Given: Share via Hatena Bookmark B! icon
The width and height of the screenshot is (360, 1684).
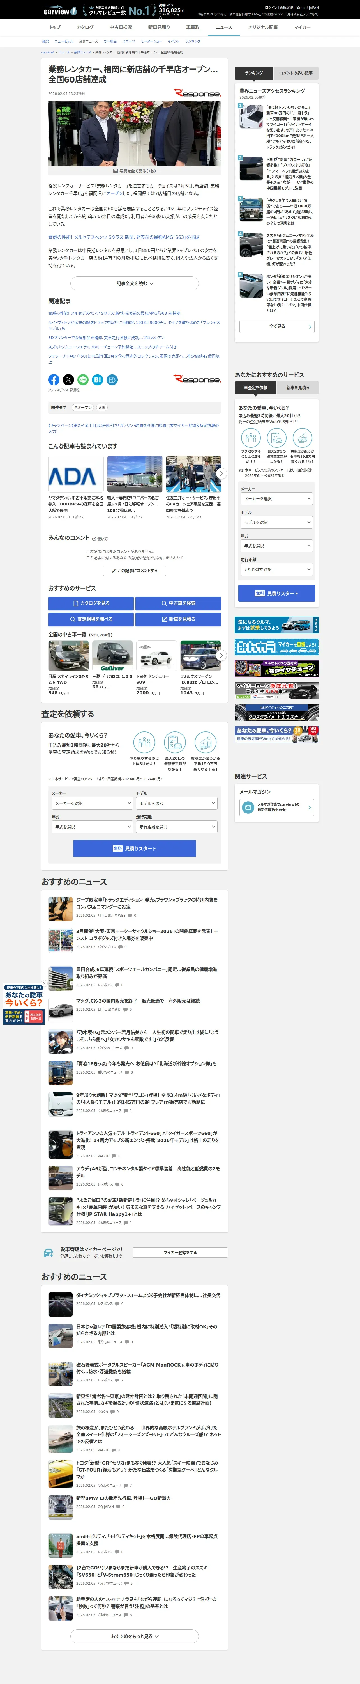Looking at the screenshot, I should 97,379.
